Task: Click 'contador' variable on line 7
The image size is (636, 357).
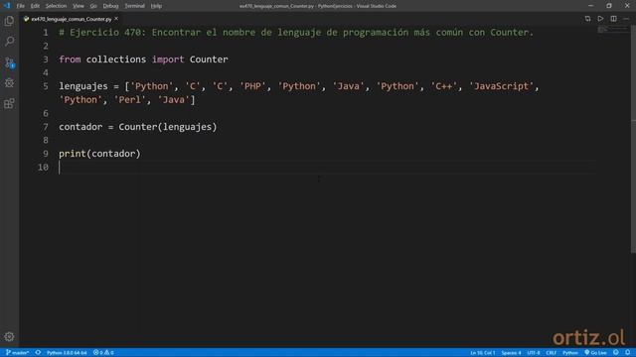Action: pyautogui.click(x=80, y=127)
